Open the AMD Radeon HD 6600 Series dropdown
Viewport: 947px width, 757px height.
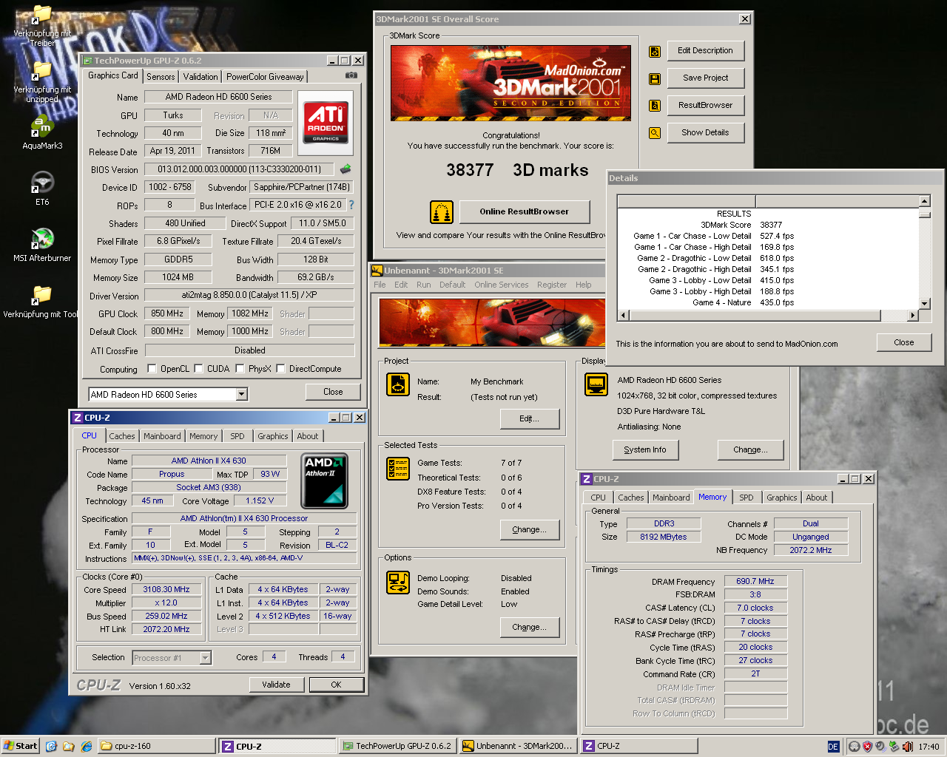pyautogui.click(x=241, y=394)
